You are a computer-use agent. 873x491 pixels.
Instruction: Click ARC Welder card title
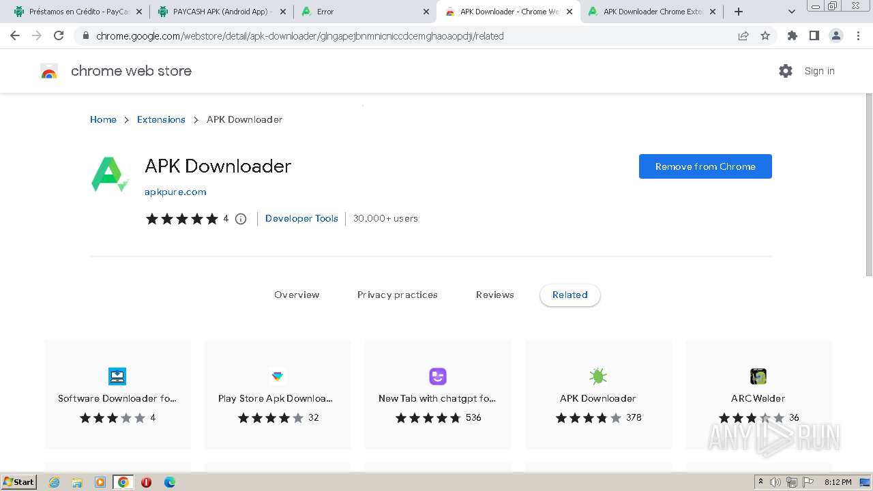(x=758, y=398)
